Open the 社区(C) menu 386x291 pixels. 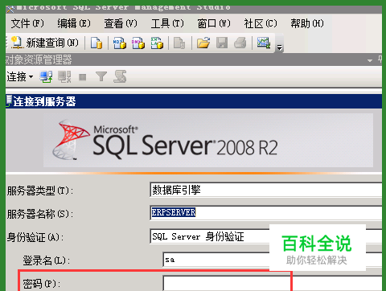261,23
